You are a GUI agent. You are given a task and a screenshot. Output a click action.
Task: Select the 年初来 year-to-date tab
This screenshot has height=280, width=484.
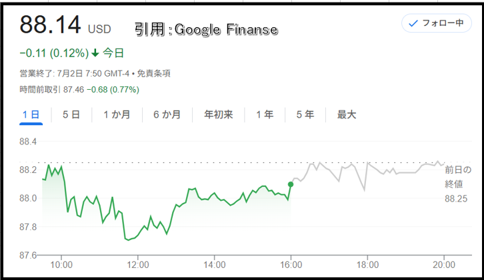[218, 114]
